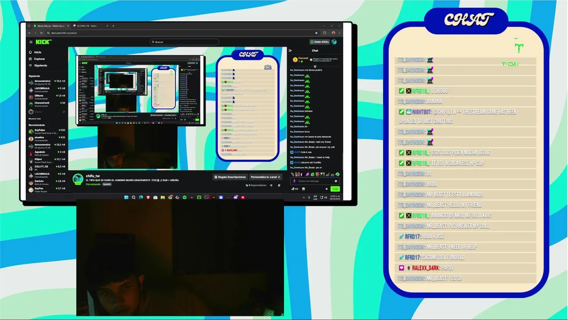This screenshot has width=568, height=320.
Task: Click the shop icon below chat input
Action: pyautogui.click(x=304, y=189)
